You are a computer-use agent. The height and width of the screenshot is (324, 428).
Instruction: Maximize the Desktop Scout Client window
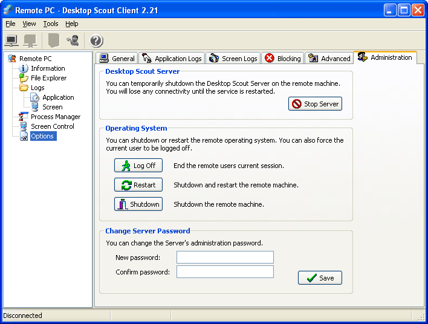(x=404, y=10)
